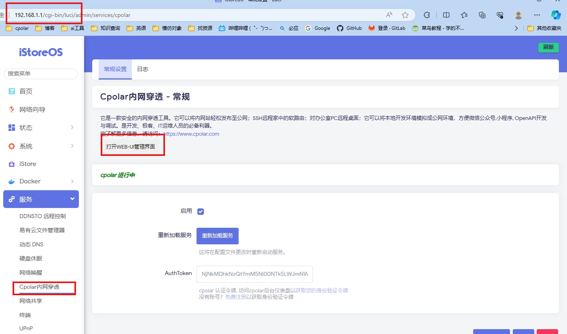Open the 获取您的身份验证令牌 link
This screenshot has height=334, width=567.
pos(322,290)
